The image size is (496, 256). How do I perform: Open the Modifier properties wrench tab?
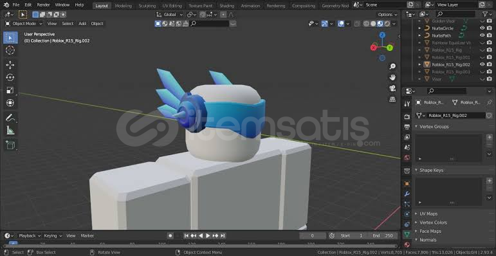coord(407,194)
